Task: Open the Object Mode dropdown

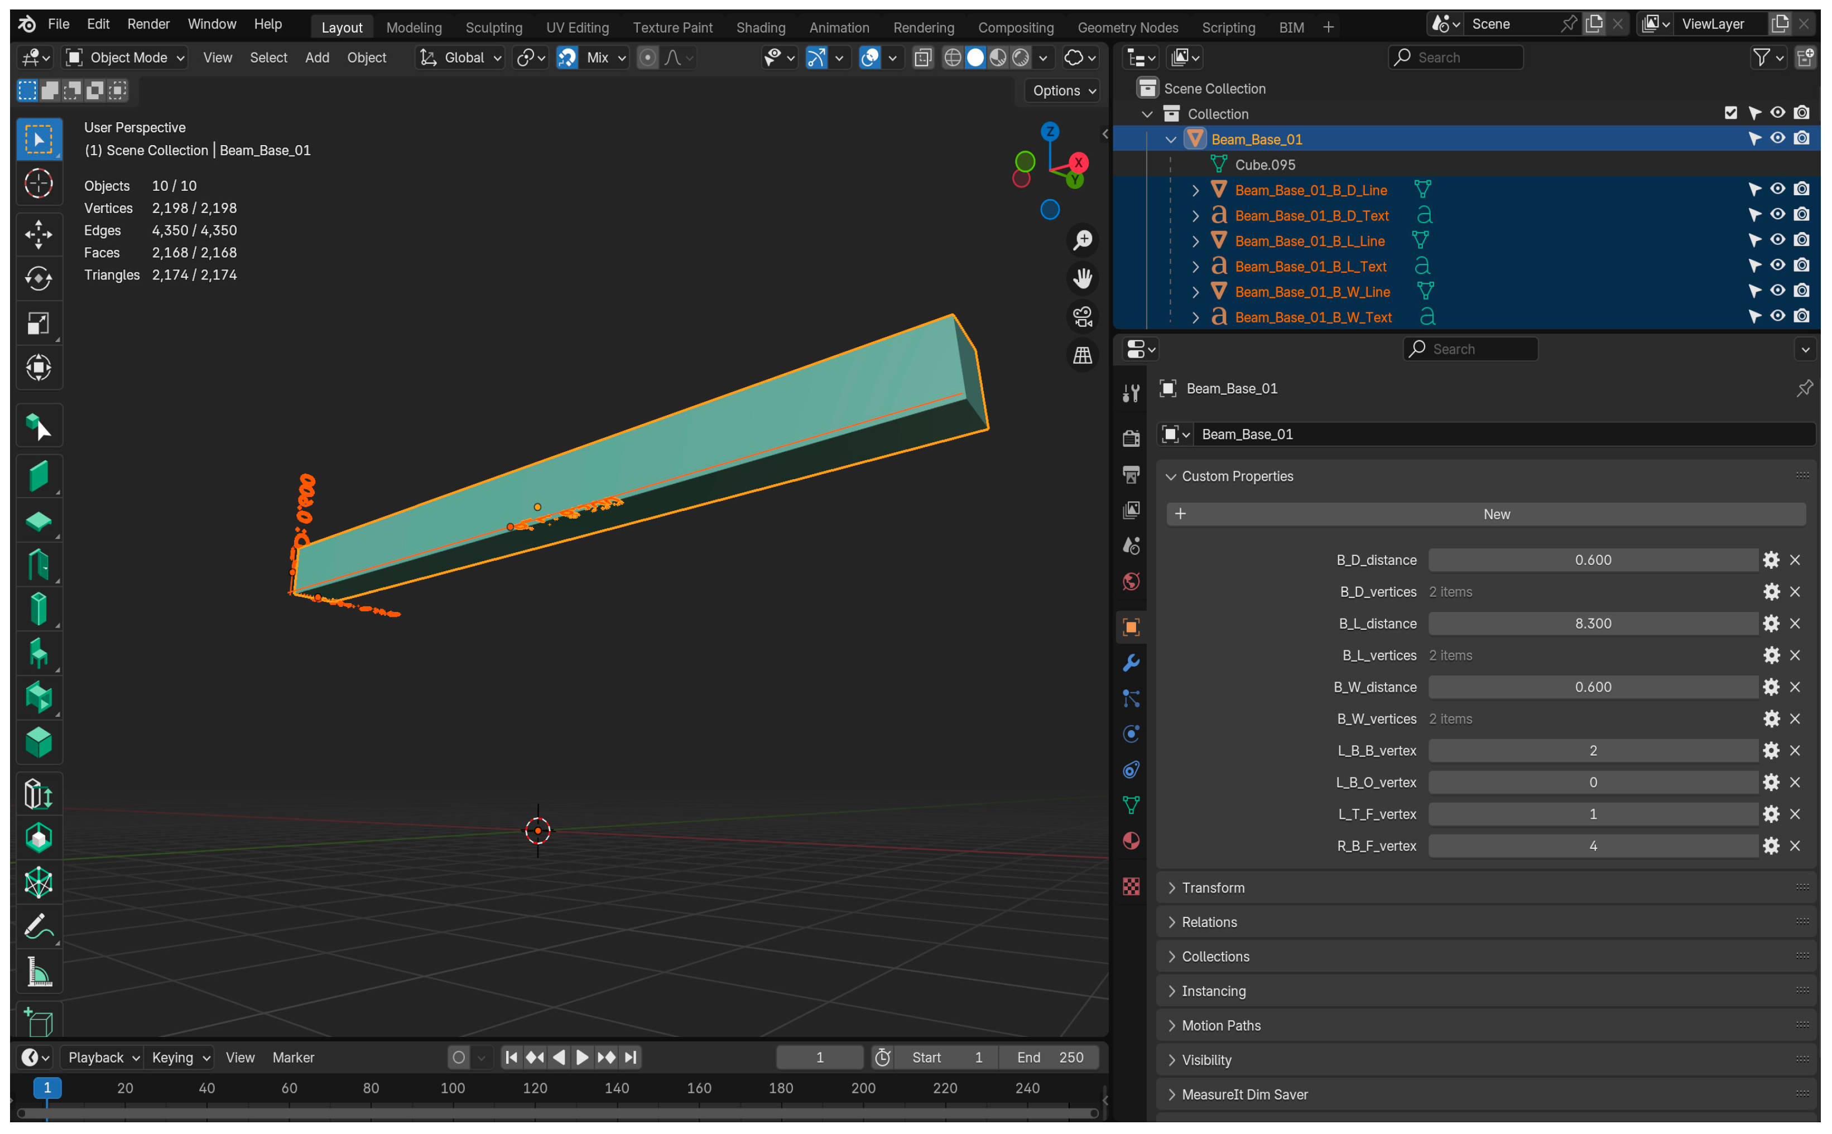Action: [126, 58]
